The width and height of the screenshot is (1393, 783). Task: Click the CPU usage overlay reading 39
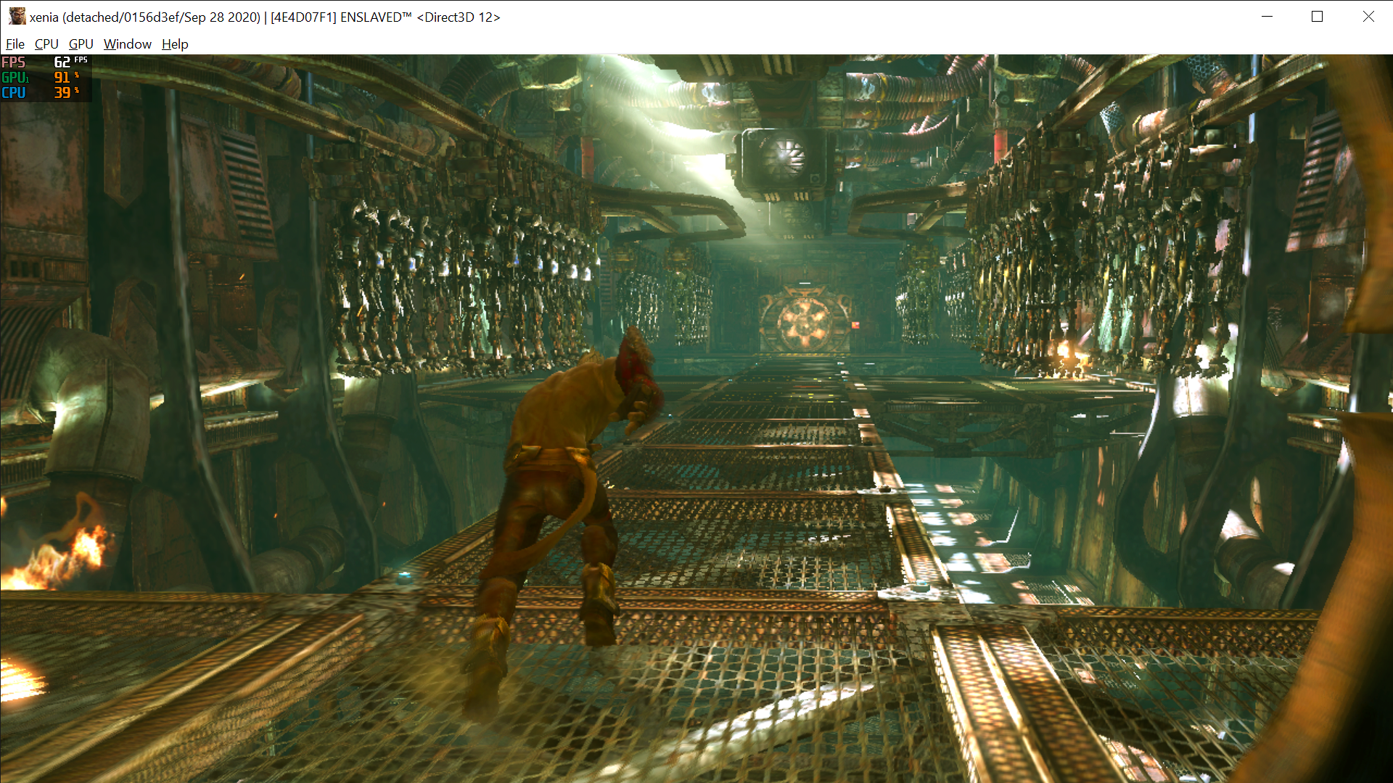(61, 93)
